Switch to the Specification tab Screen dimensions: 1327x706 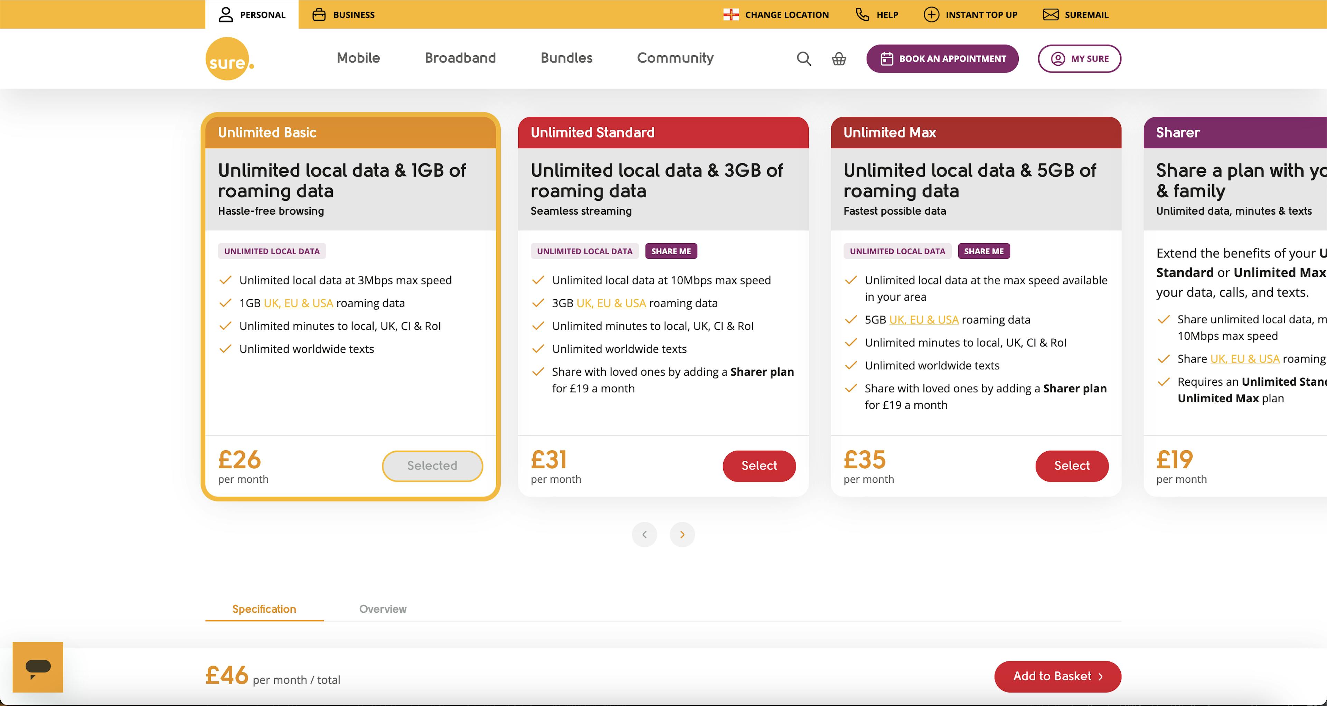(x=264, y=609)
